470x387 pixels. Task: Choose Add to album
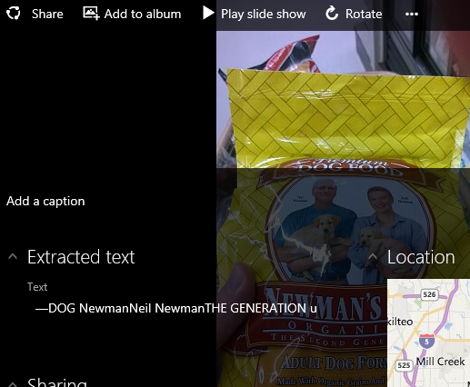(143, 14)
